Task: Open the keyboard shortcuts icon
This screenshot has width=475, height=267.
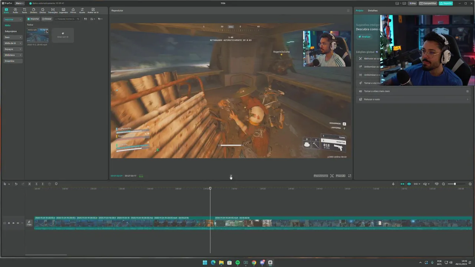Action: click(x=405, y=3)
